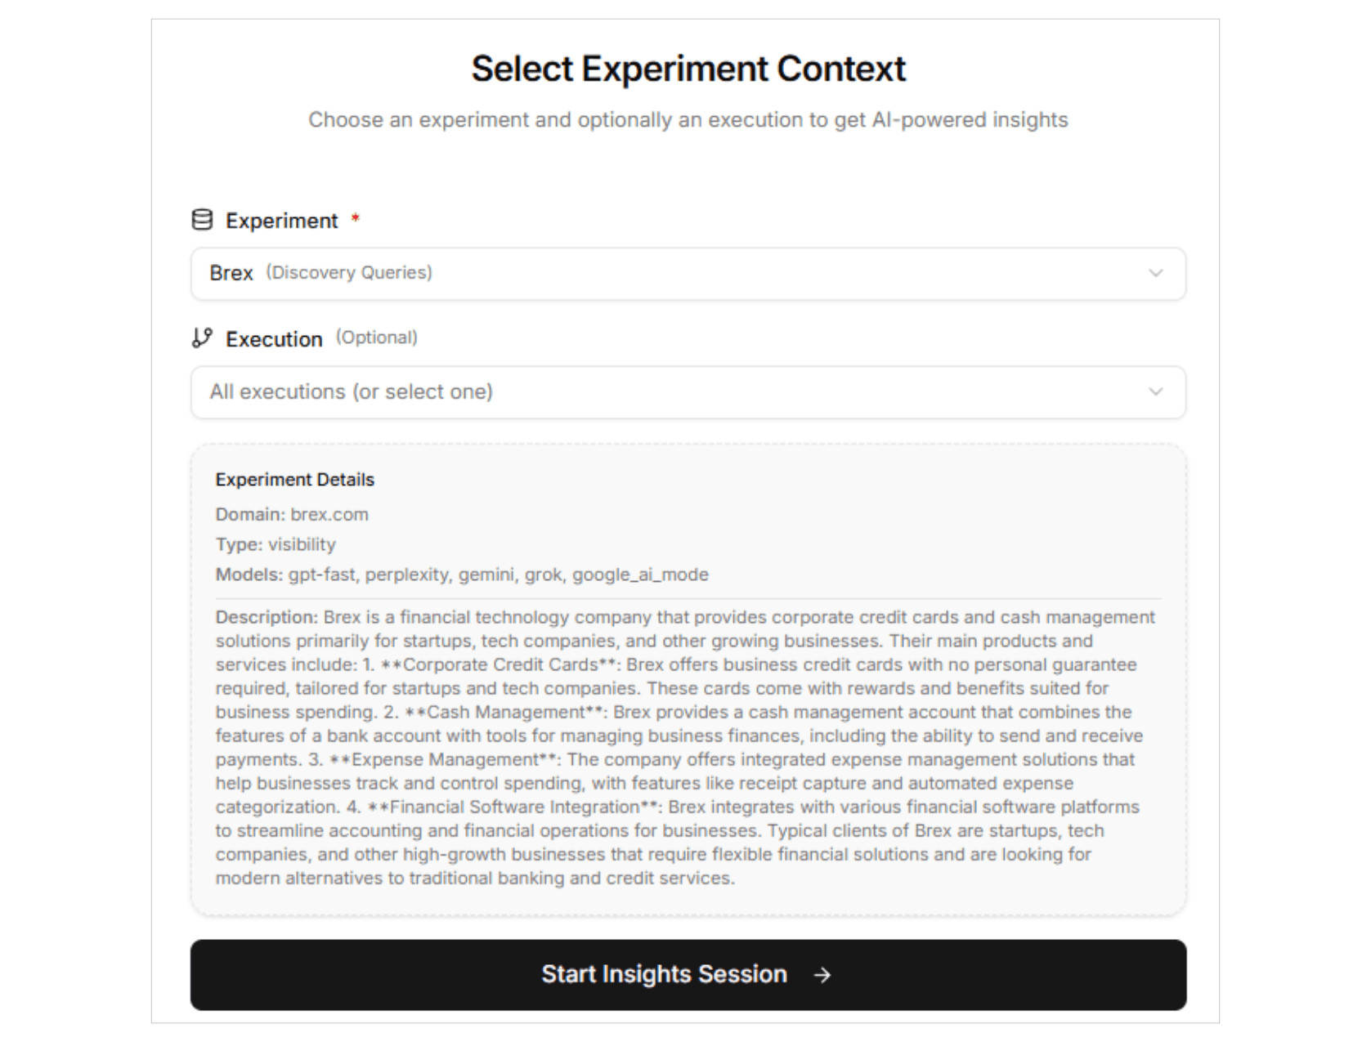This screenshot has width=1371, height=1042.
Task: Expand the Experiment Details section
Action: (x=295, y=480)
